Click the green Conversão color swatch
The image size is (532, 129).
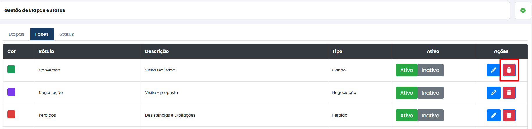[11, 69]
